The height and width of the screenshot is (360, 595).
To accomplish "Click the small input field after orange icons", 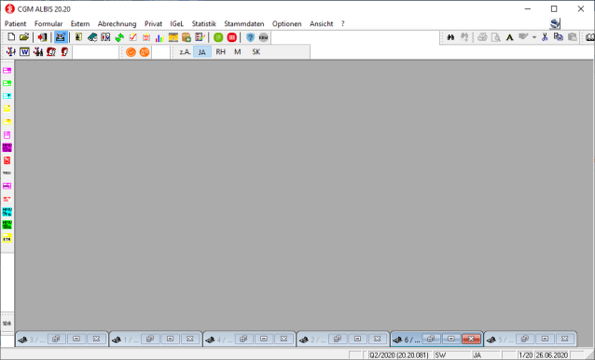I will 161,52.
